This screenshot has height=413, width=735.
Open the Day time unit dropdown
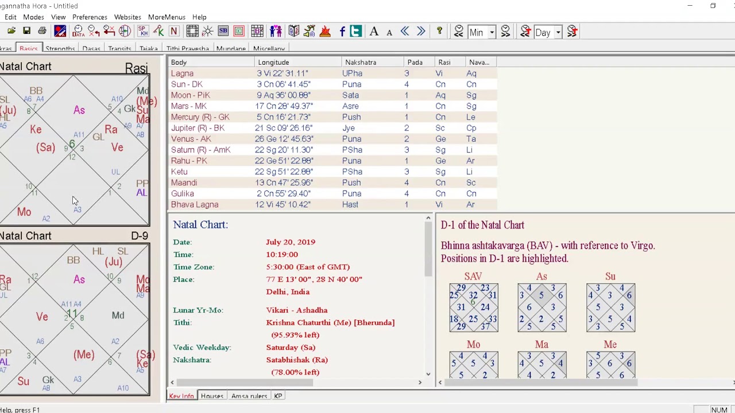click(558, 32)
